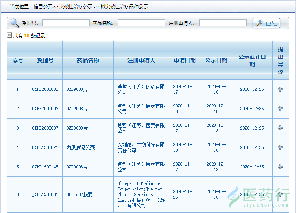Image resolution: width=296 pixels, height=213 pixels.
Task: Click the plus icon for JXHL1900001 row
Action: pyautogui.click(x=280, y=194)
